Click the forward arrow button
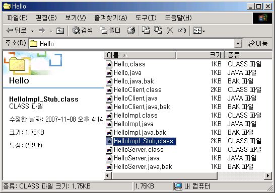This screenshot has width=275, height=193. coord(42,31)
